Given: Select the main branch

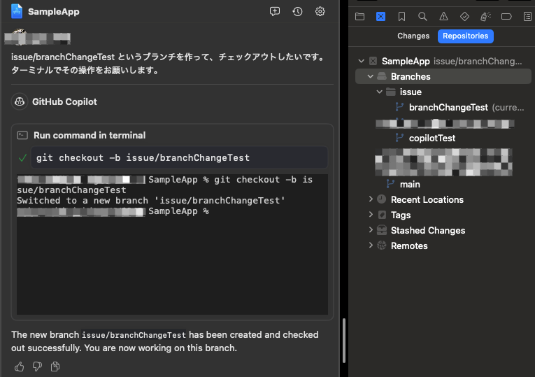Looking at the screenshot, I should click(410, 184).
